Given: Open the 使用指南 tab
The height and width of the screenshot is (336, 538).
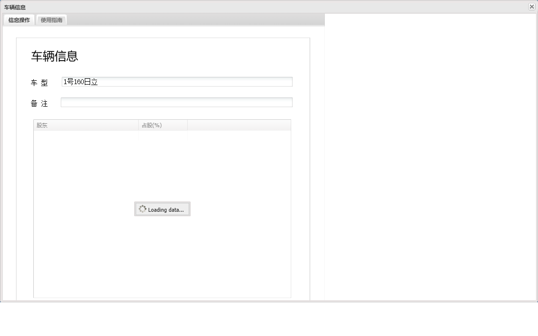Looking at the screenshot, I should 51,20.
